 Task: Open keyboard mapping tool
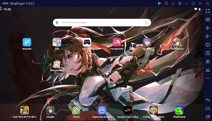[208, 20]
